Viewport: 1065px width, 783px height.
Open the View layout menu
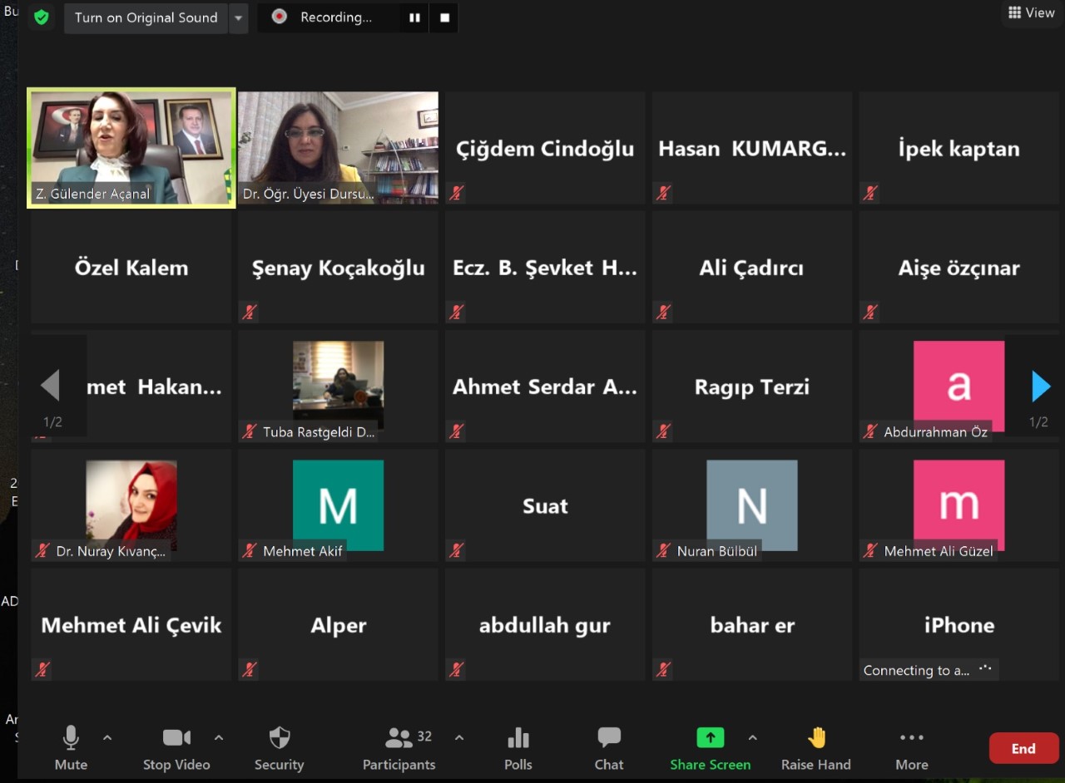point(1031,12)
